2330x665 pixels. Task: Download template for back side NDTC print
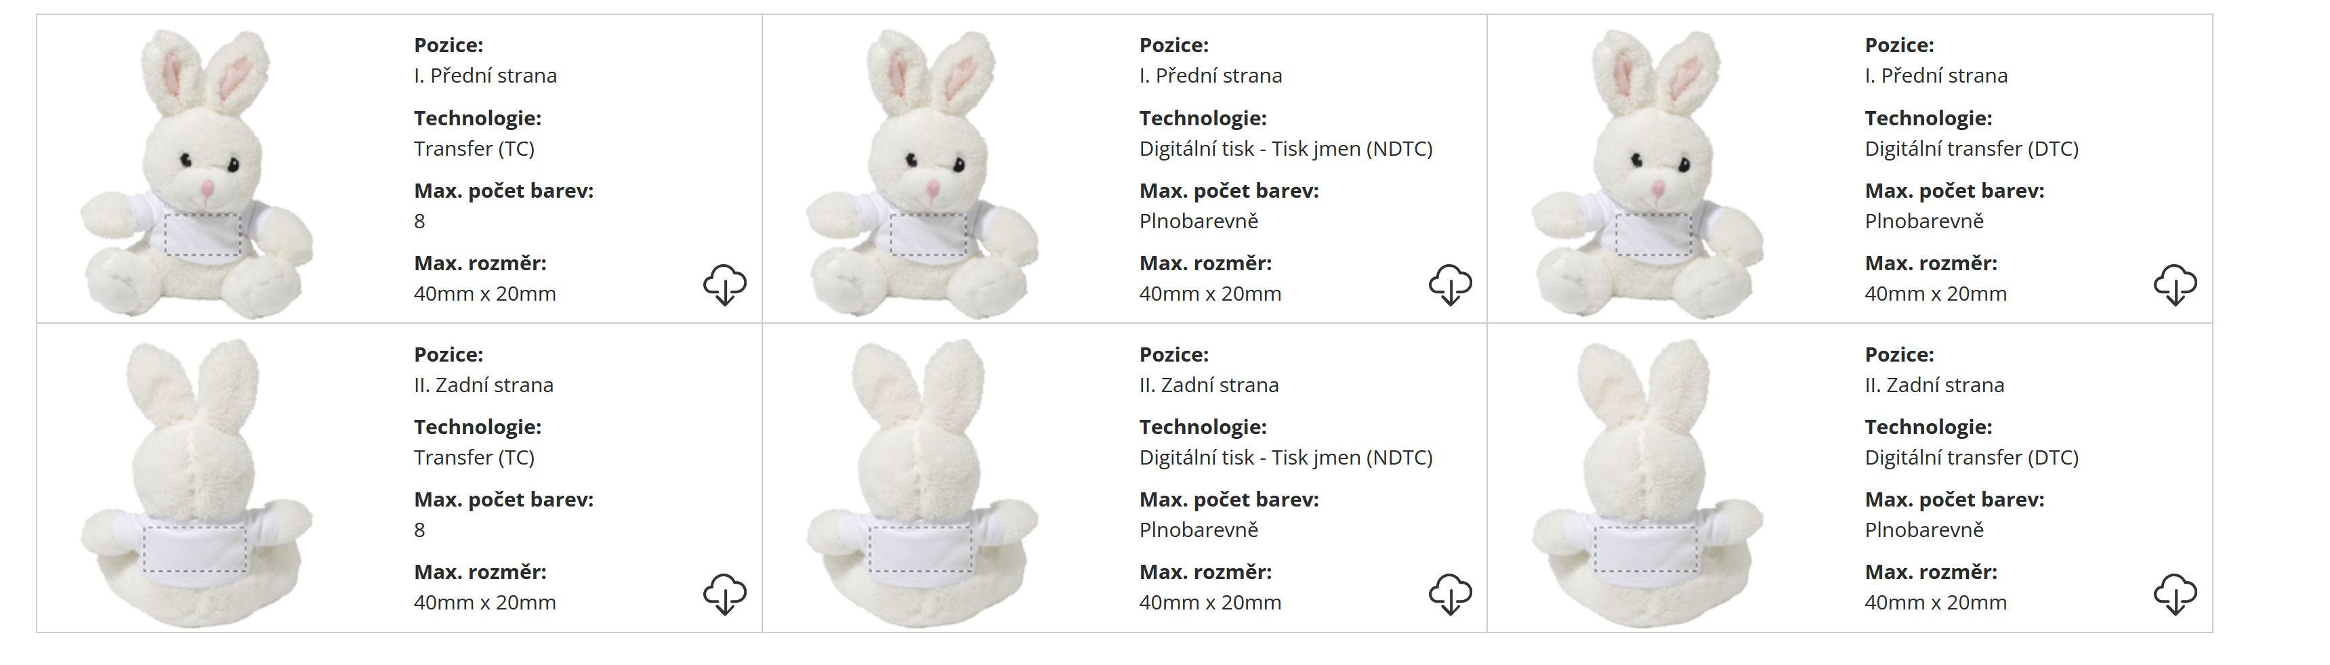click(x=1450, y=594)
